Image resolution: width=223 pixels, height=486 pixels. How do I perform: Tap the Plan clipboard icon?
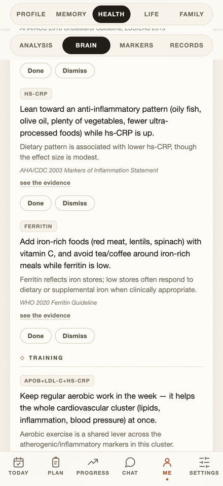point(56,462)
